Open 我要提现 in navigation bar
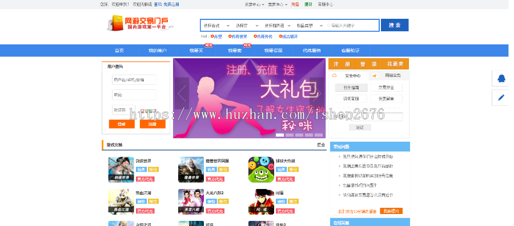 point(274,51)
